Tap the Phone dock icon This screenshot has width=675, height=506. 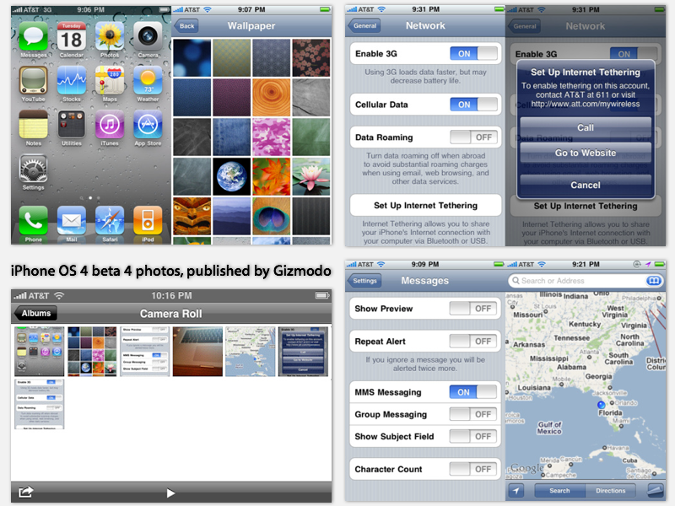coord(33,220)
